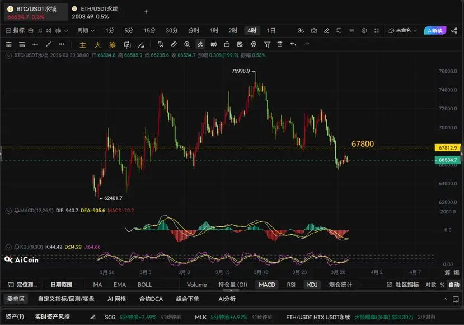Screen dimensions: 464x325
Task: Click the screenshot camera icon
Action: (x=314, y=30)
